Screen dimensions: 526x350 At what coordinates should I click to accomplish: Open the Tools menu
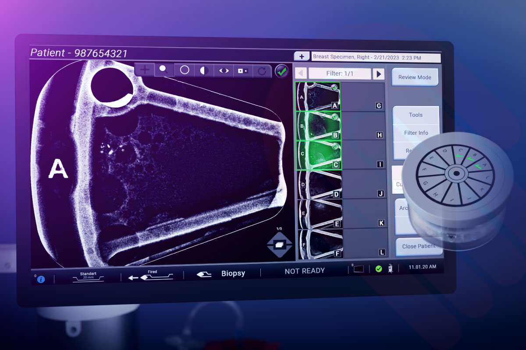tap(416, 115)
